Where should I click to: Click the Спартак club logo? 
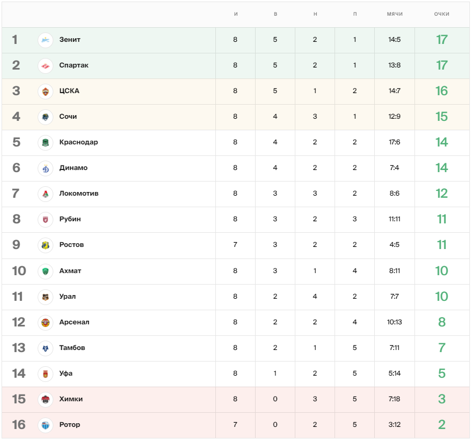point(45,66)
